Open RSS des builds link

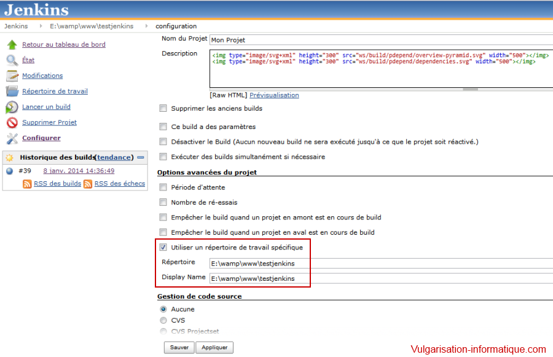coord(58,184)
